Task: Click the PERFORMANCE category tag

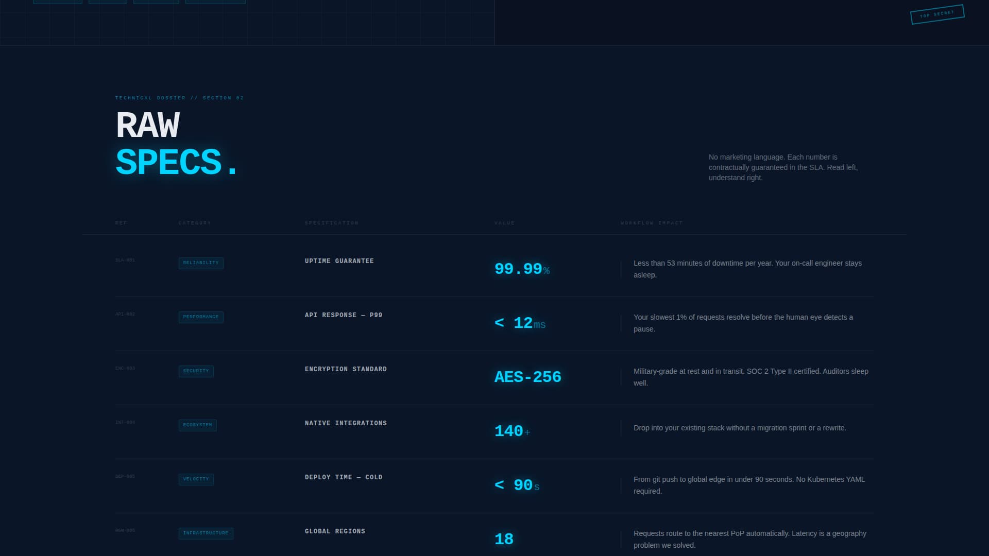Action: tap(201, 317)
